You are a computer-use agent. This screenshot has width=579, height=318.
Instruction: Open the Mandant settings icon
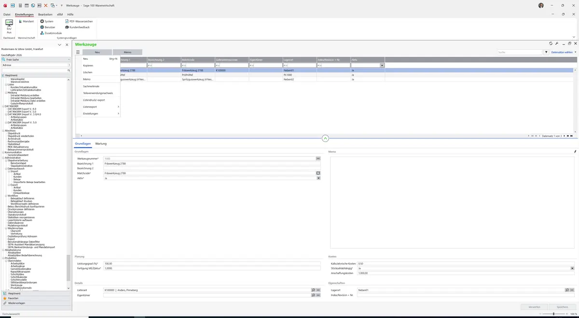point(26,22)
